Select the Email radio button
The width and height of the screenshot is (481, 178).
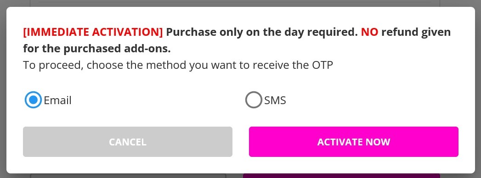pyautogui.click(x=33, y=100)
